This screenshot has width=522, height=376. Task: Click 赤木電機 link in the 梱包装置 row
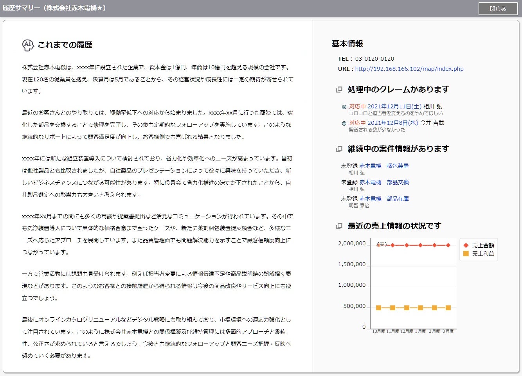pos(370,166)
